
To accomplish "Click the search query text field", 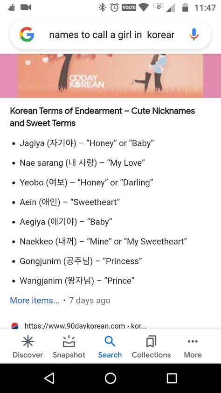I will point(111,35).
